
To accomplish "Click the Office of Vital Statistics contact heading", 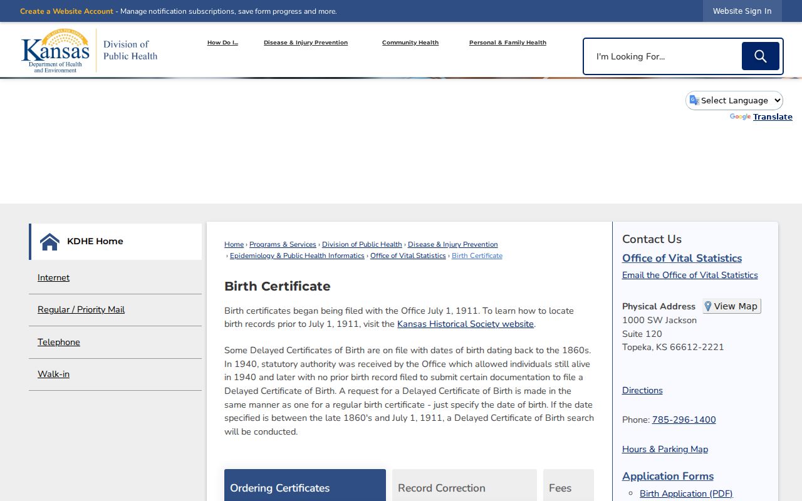I will [682, 259].
